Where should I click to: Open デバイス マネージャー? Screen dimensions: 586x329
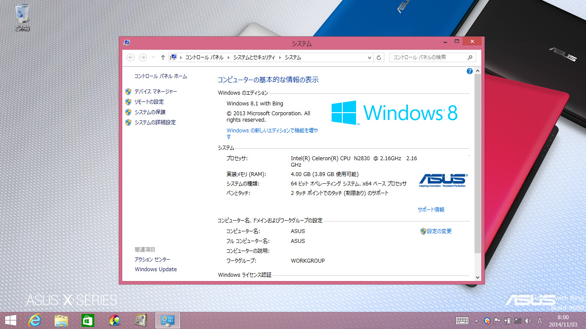156,92
